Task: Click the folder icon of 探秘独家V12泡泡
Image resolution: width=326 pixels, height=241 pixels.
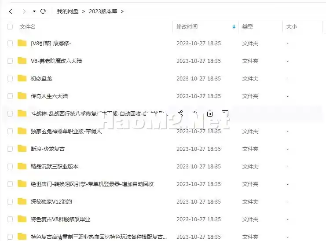Action: 22,201
